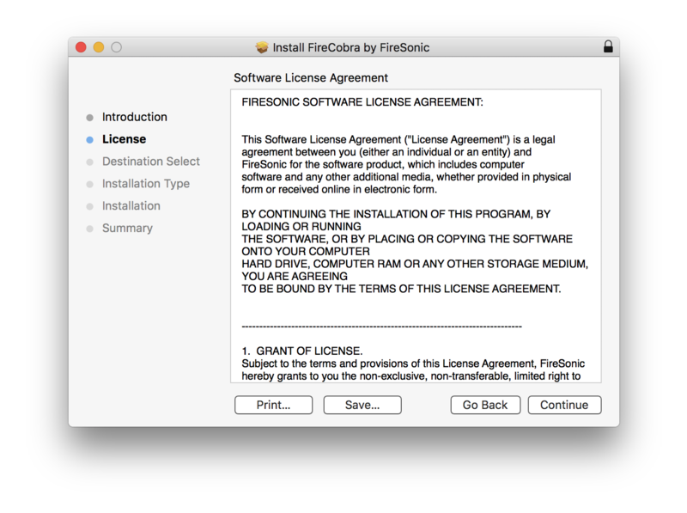Select the Installation Type step label

[146, 184]
